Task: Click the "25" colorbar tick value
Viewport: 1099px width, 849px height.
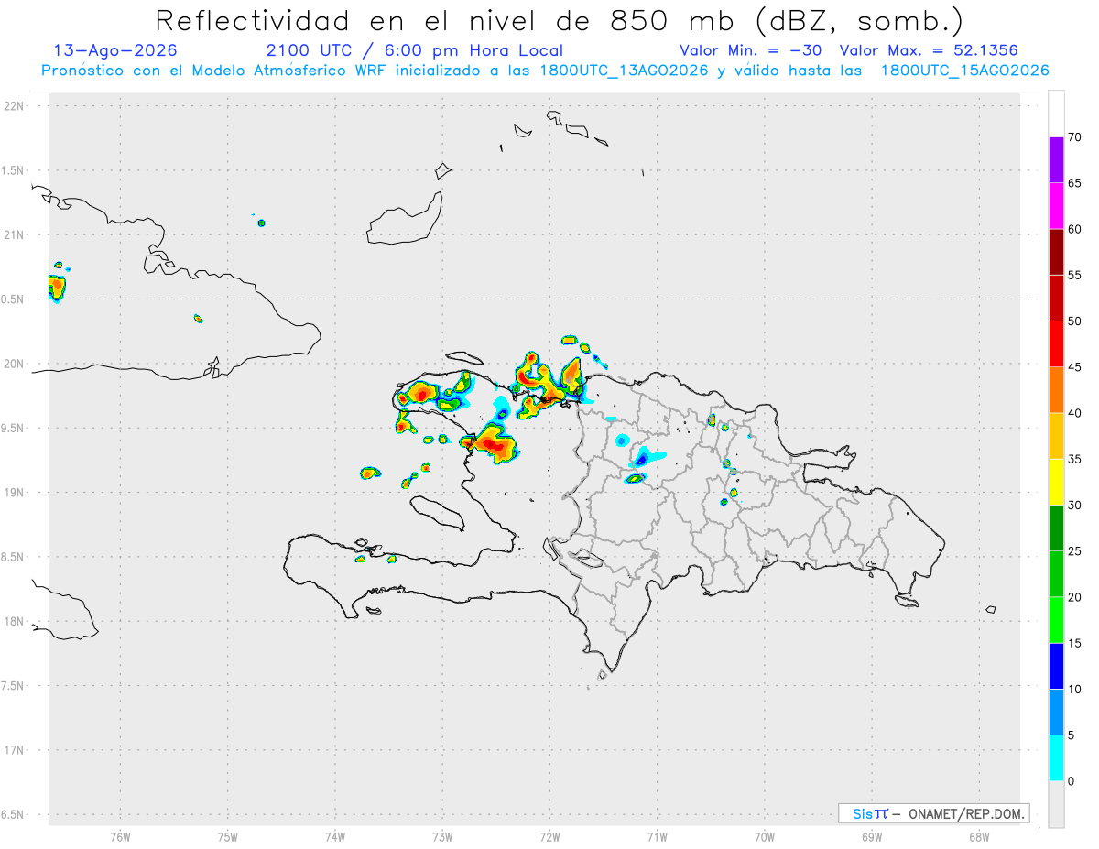Action: [1074, 551]
